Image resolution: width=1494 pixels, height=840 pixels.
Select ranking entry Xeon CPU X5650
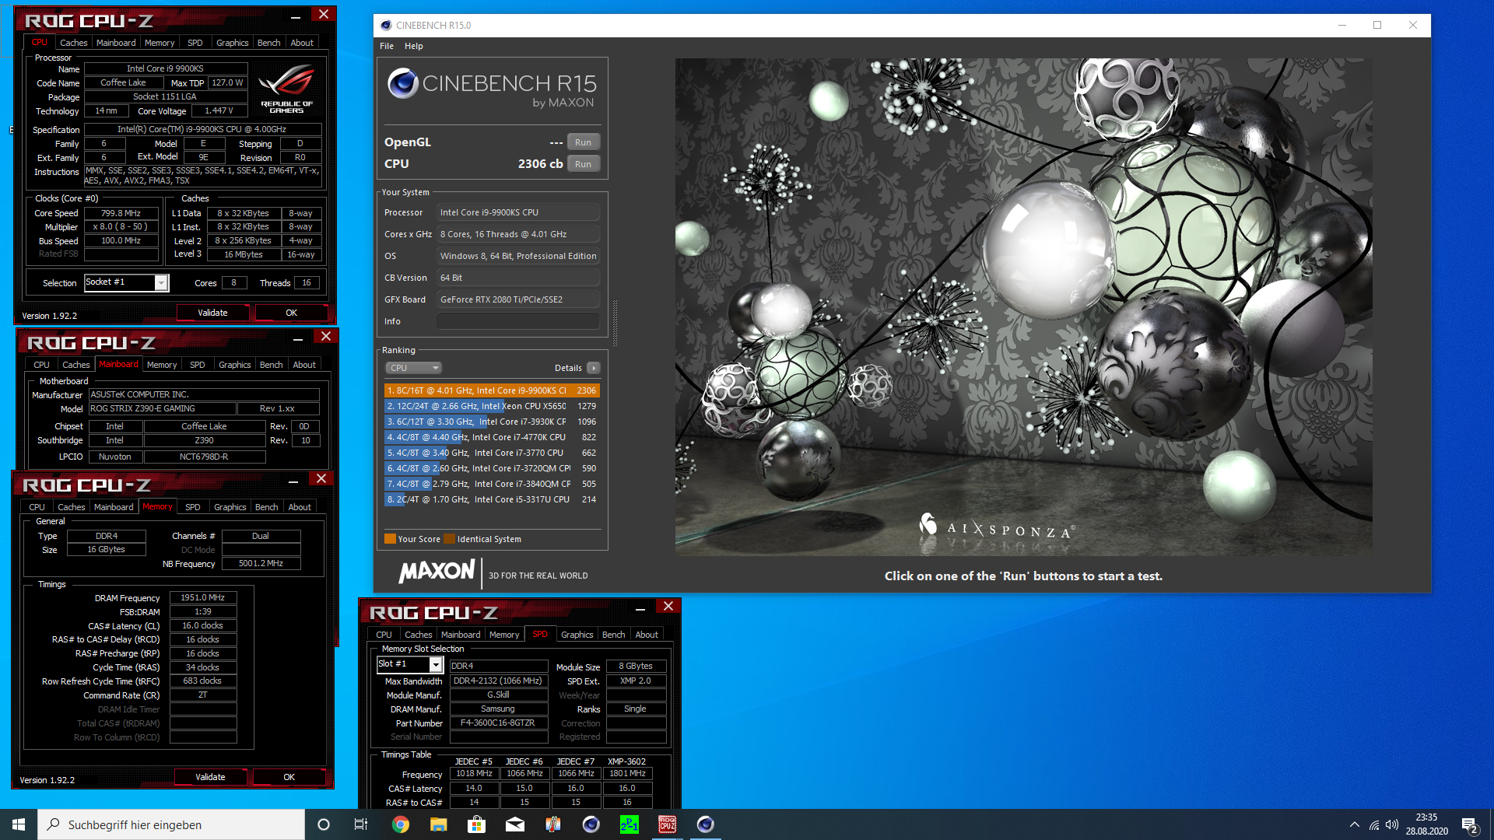(x=492, y=406)
